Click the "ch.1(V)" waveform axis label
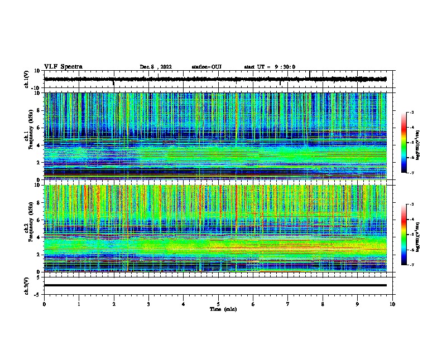Viewport: 442px width, 341px height. pos(27,79)
